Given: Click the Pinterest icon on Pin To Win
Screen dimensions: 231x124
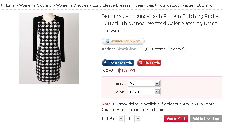Looking at the screenshot, I should point(140,63).
